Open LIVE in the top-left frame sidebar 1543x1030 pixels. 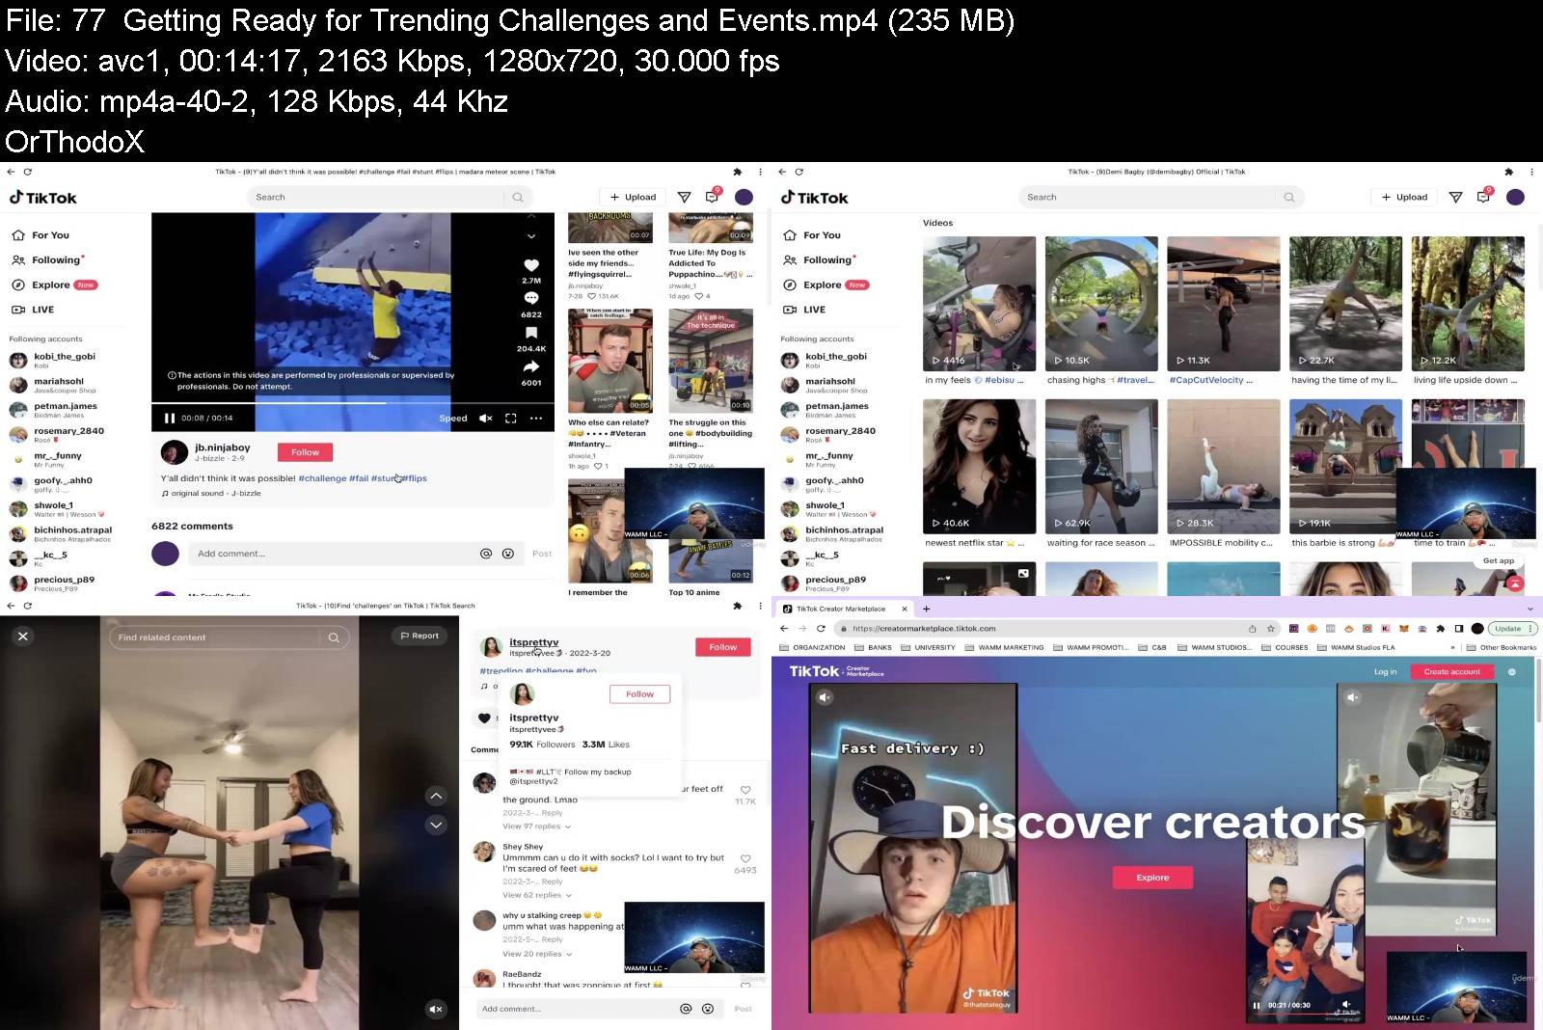click(x=33, y=310)
